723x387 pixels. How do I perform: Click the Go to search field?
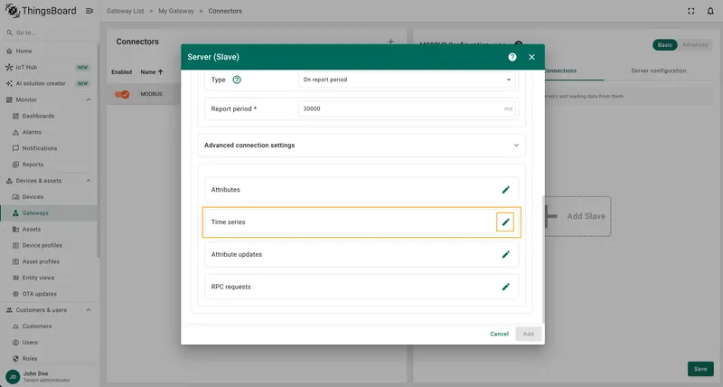(x=49, y=33)
